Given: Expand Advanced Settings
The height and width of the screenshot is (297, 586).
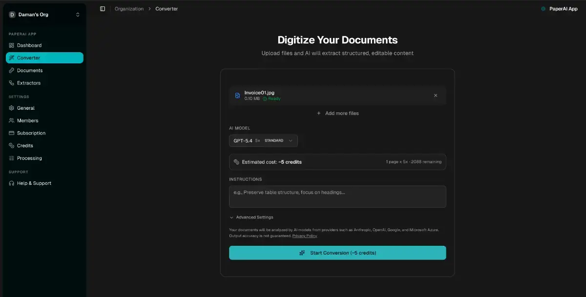Looking at the screenshot, I should coord(251,218).
